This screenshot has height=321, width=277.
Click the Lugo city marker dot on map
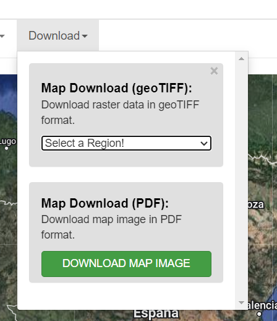click(7, 148)
